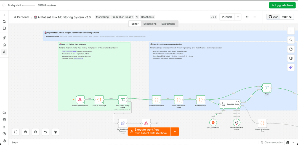
Task: Click the executions usage progress bar
Action: pos(29,5)
